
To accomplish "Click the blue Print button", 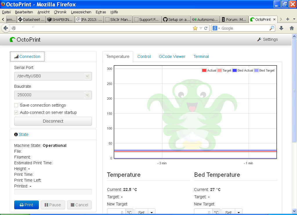I will 26,205.
